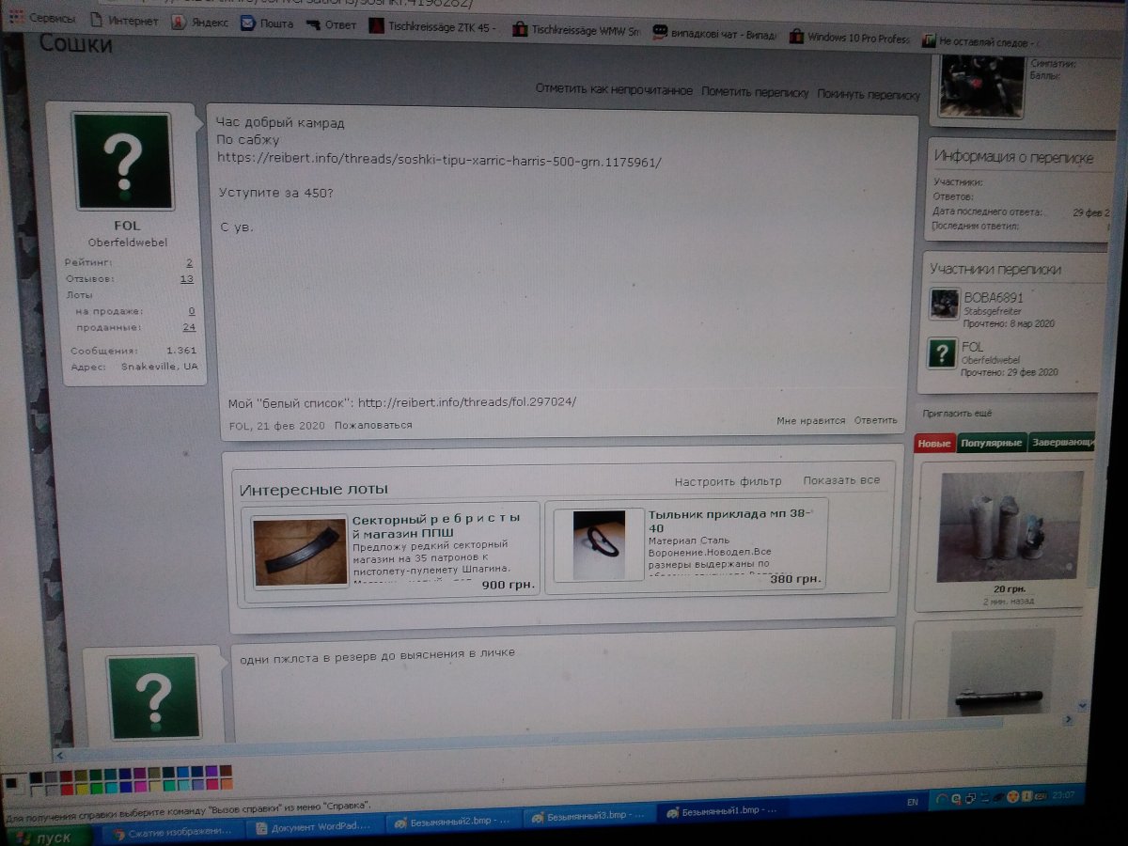The height and width of the screenshot is (846, 1128).
Task: Open the Ответ bookmark
Action: click(x=331, y=24)
